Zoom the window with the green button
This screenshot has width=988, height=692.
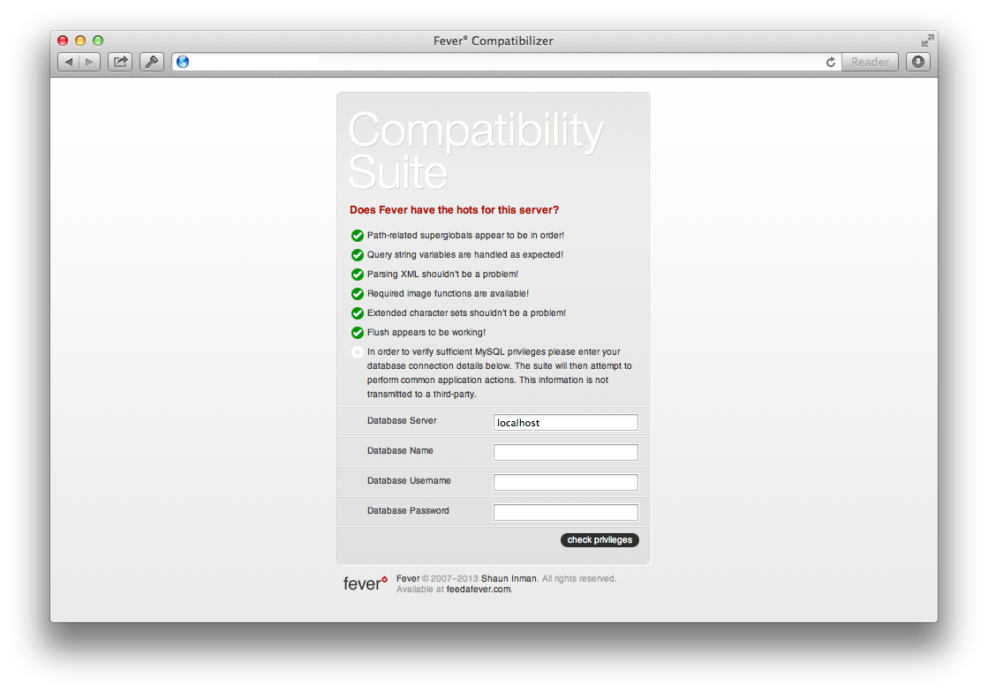[98, 41]
